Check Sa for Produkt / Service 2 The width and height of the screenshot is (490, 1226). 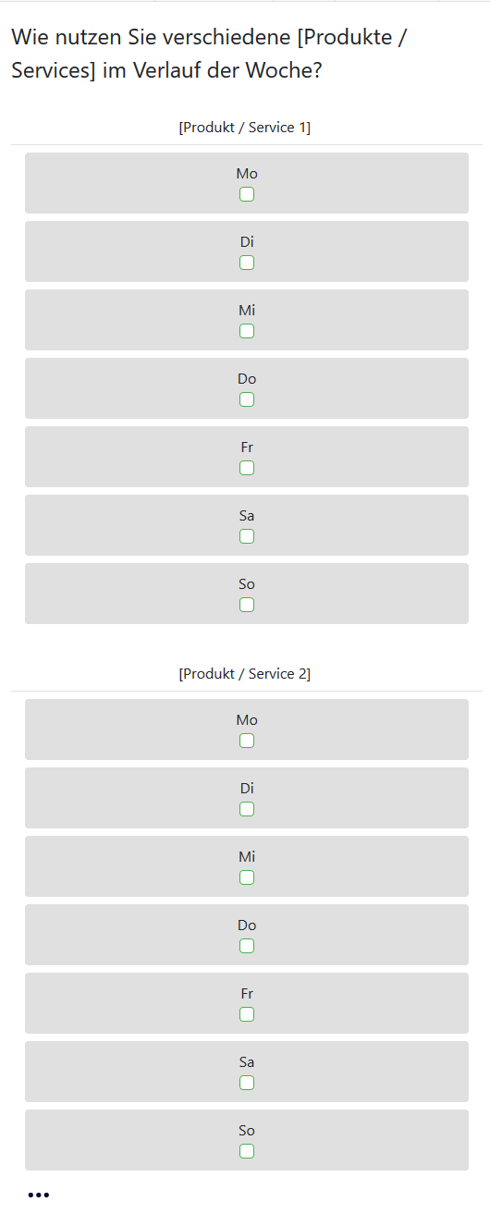[x=247, y=1083]
